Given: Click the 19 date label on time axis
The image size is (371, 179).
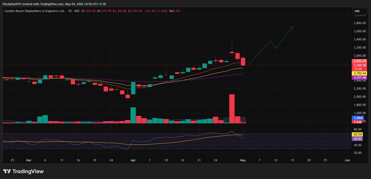Looking at the screenshot, I should pos(95,160).
